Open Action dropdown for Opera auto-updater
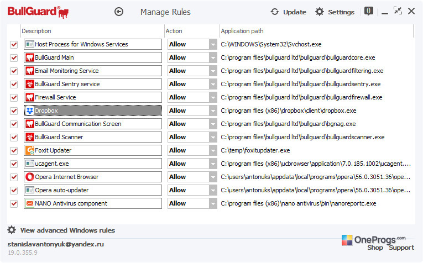Viewport: 423px width, 263px height. pos(213,190)
